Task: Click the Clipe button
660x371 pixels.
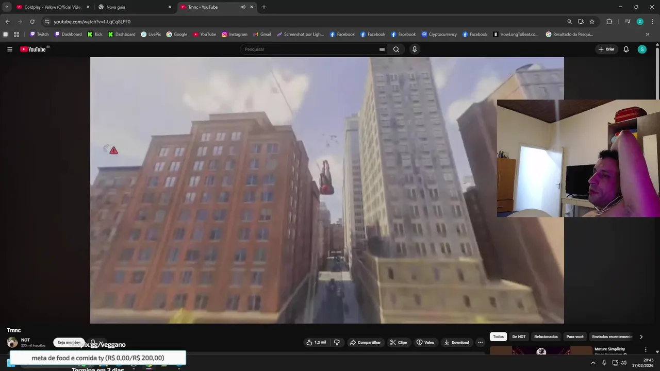Action: [x=399, y=342]
